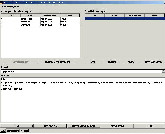Screen dimensions: 165x134
Task: Click the 'default' agent cell of beethoven row
Action: [70, 22]
